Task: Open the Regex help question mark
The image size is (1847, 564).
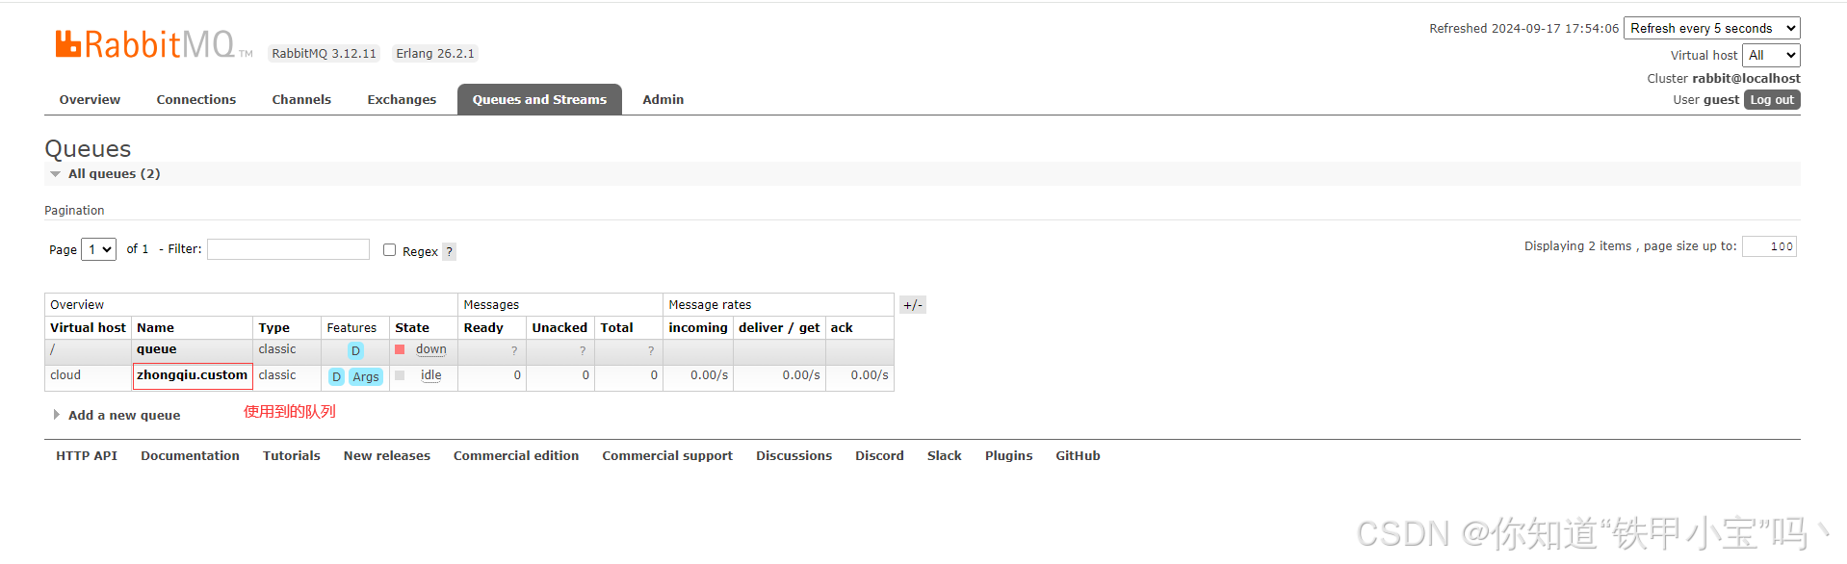Action: pos(449,251)
